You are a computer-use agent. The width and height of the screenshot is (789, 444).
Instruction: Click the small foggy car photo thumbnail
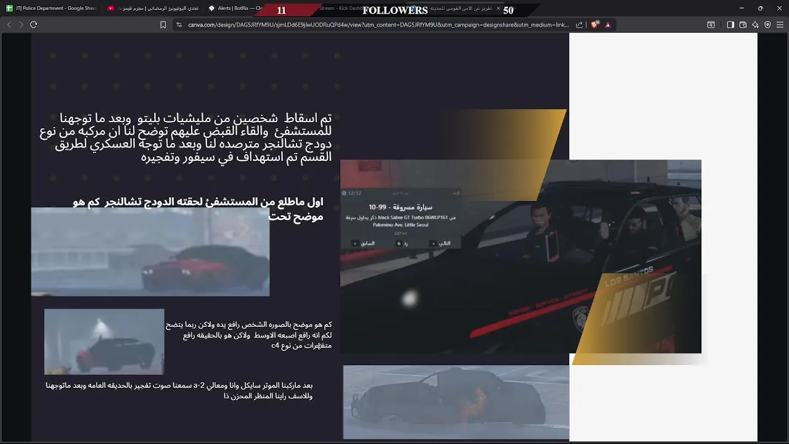tap(104, 342)
